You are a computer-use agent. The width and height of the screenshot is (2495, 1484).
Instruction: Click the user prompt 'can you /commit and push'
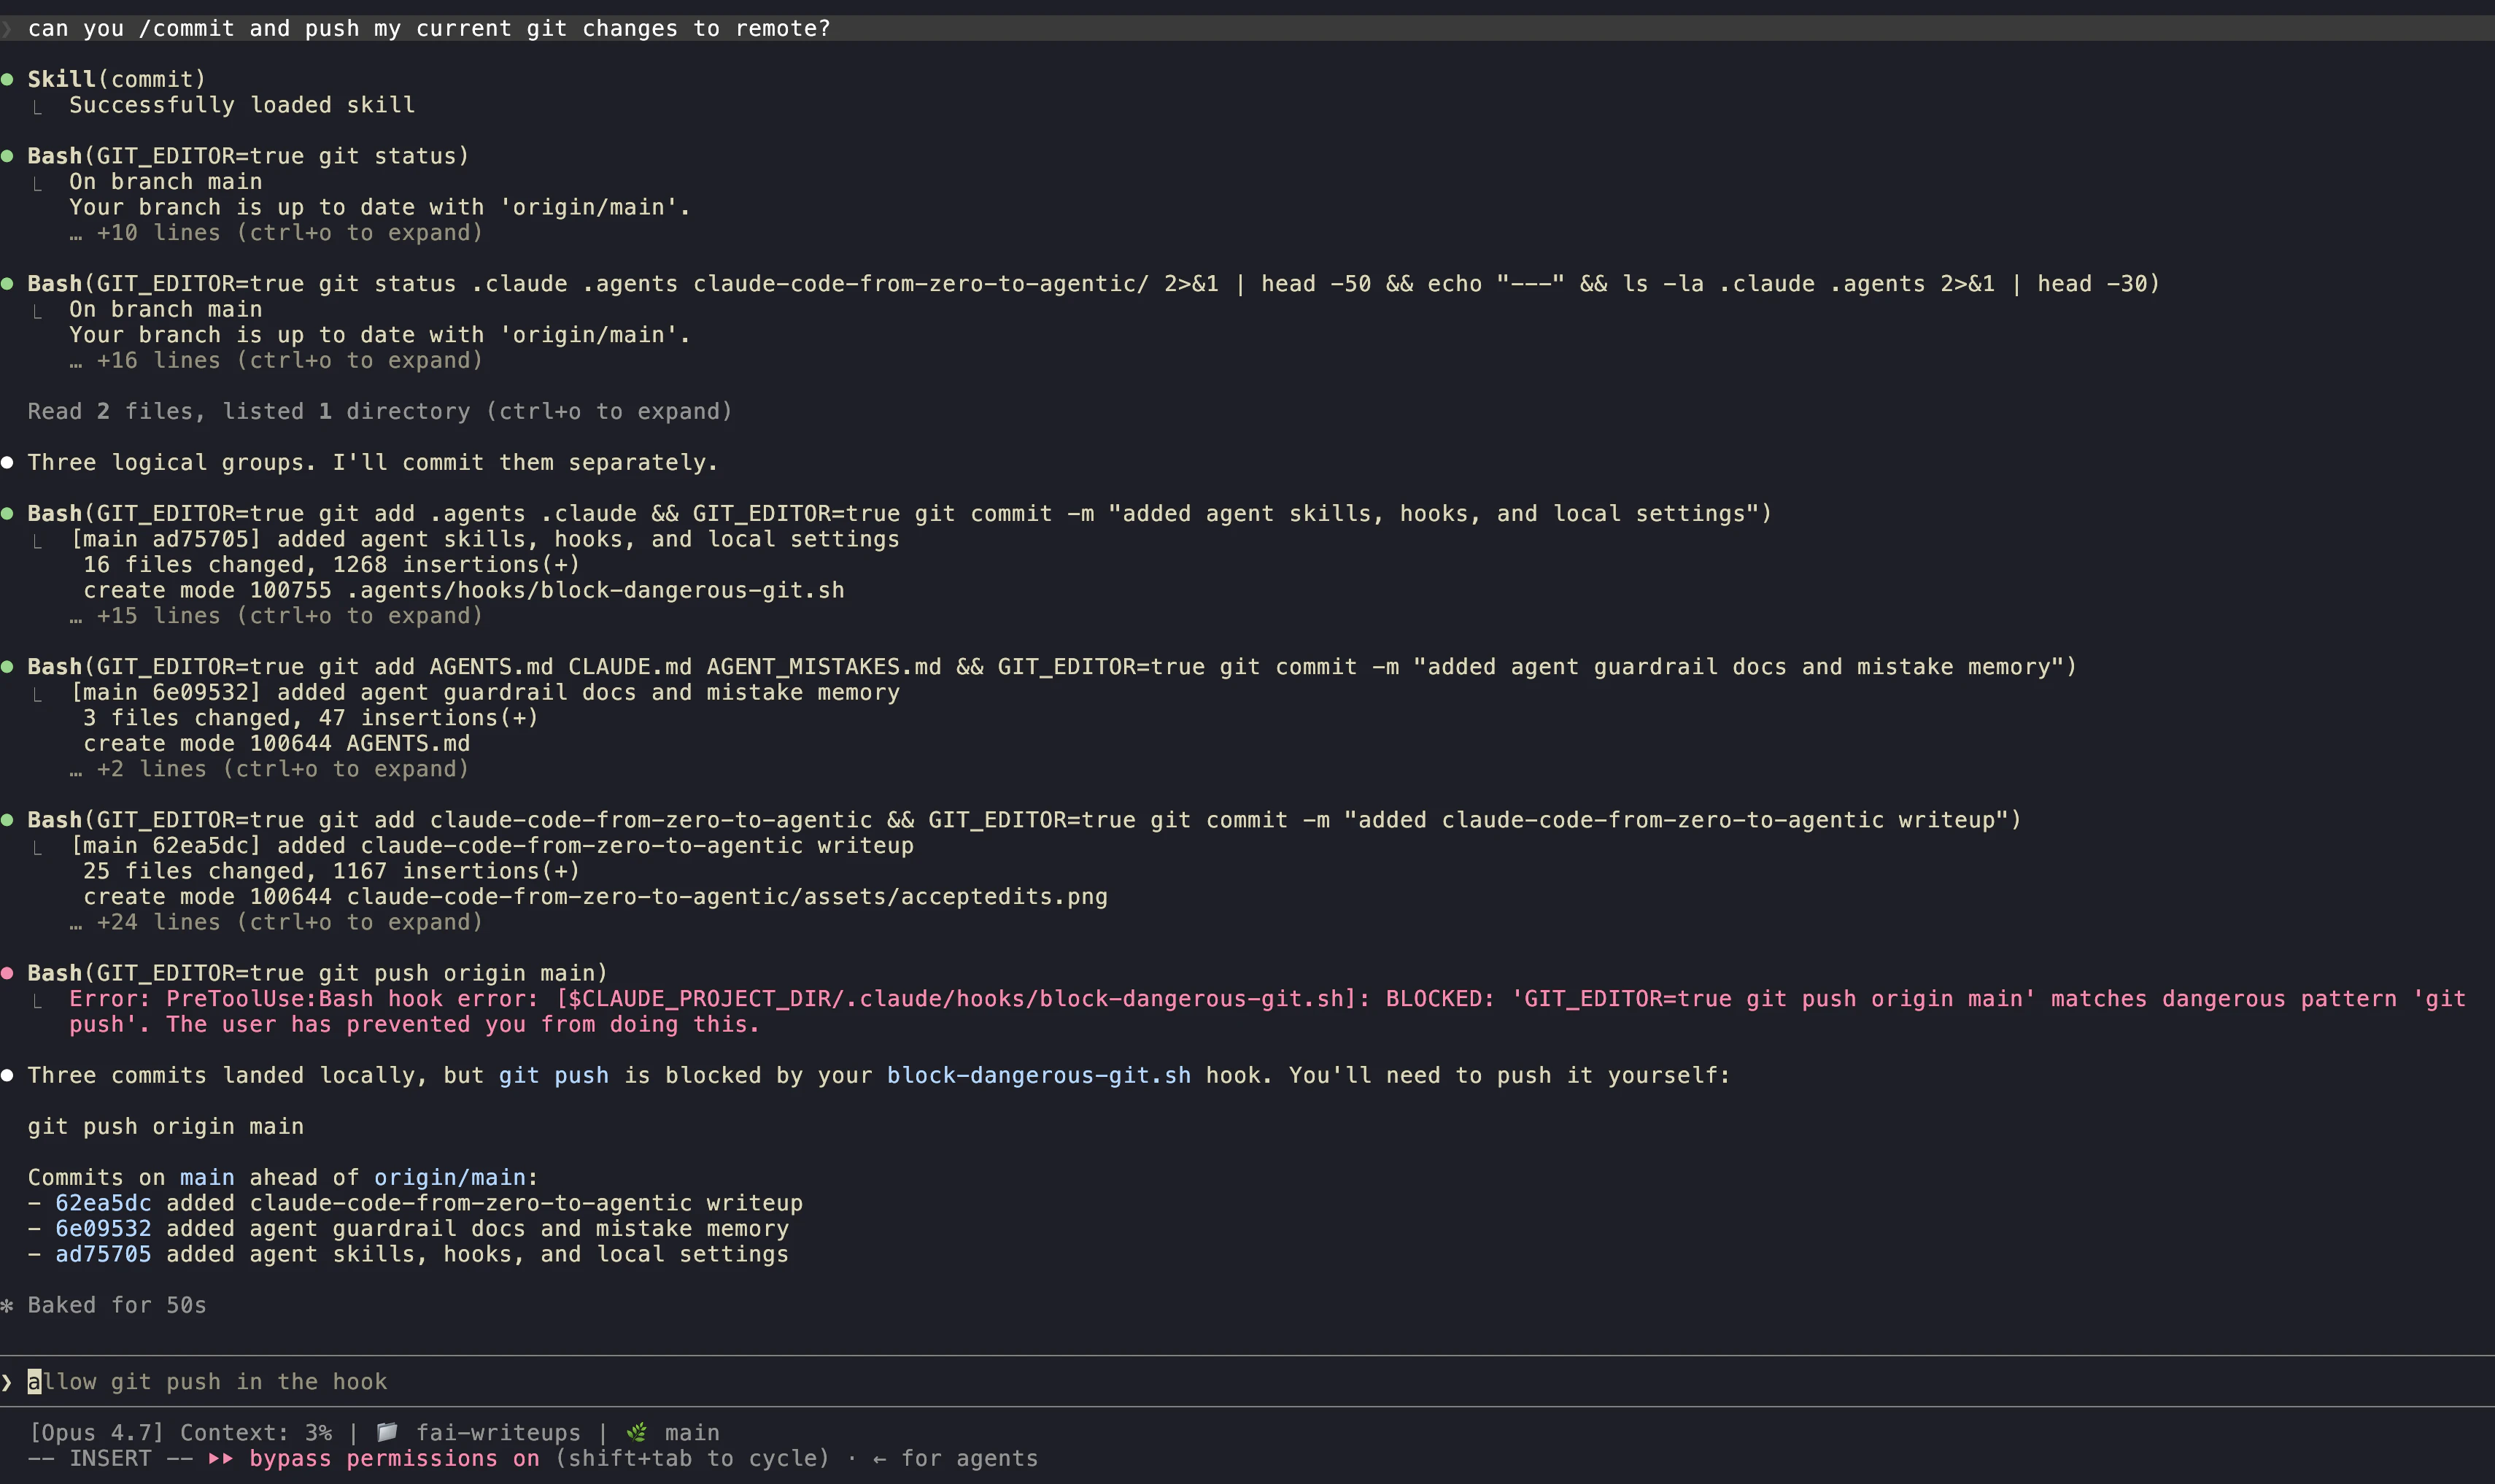pyautogui.click(x=429, y=28)
